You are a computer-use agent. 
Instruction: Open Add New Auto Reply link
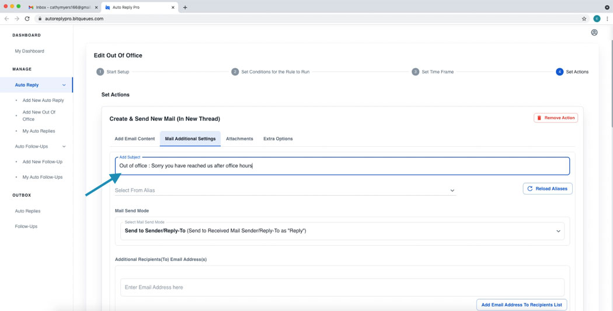coord(43,100)
